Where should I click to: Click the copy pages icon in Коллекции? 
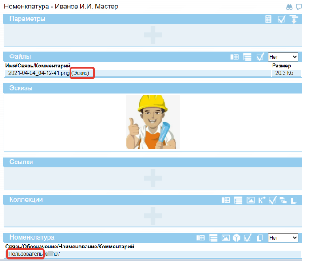click(x=293, y=200)
